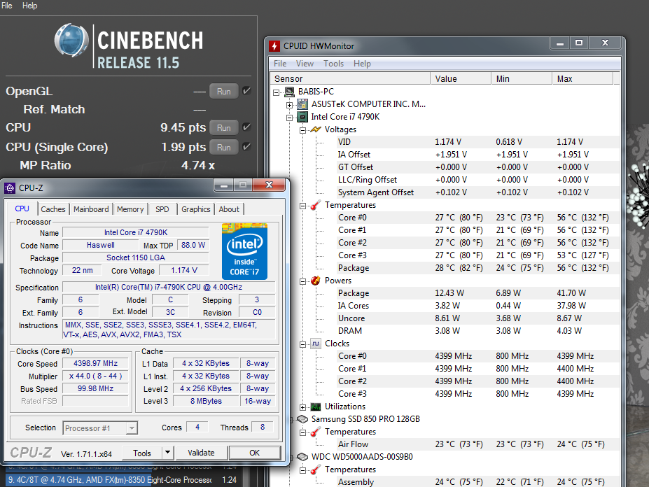
Task: Click the Clocks waveform icon
Action: (316, 344)
